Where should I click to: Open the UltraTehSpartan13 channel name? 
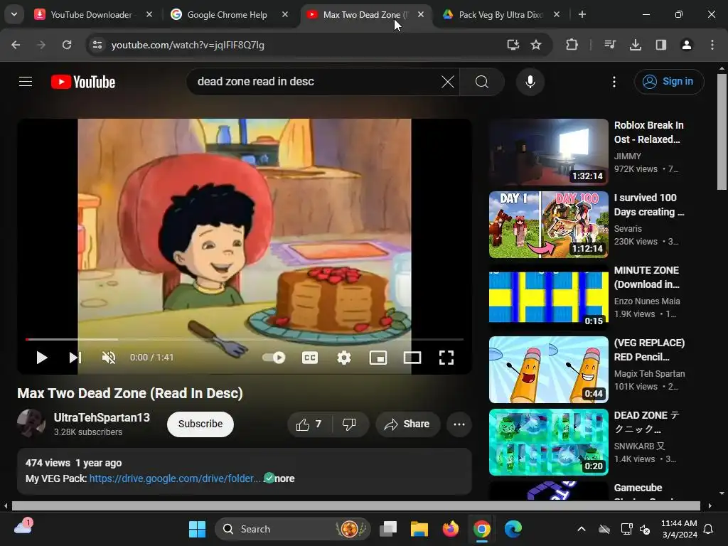[x=102, y=417]
